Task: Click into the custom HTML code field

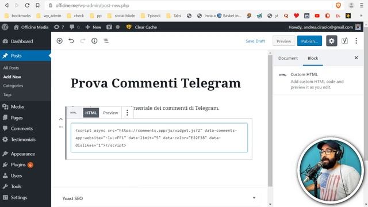Action: point(159,138)
